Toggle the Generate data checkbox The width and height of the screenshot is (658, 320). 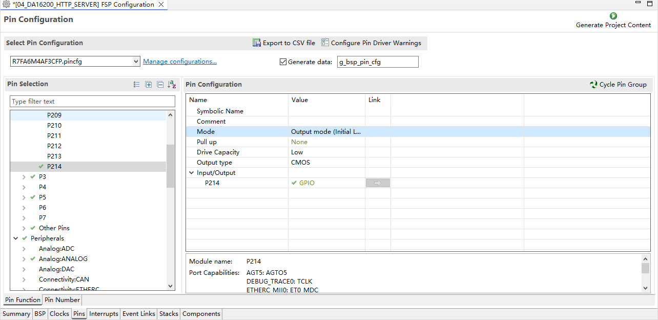click(283, 62)
